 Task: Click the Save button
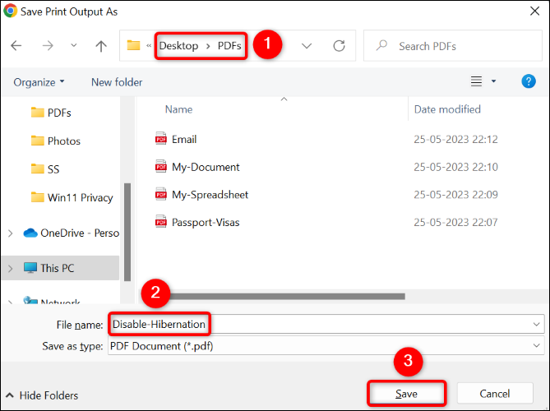(x=406, y=394)
